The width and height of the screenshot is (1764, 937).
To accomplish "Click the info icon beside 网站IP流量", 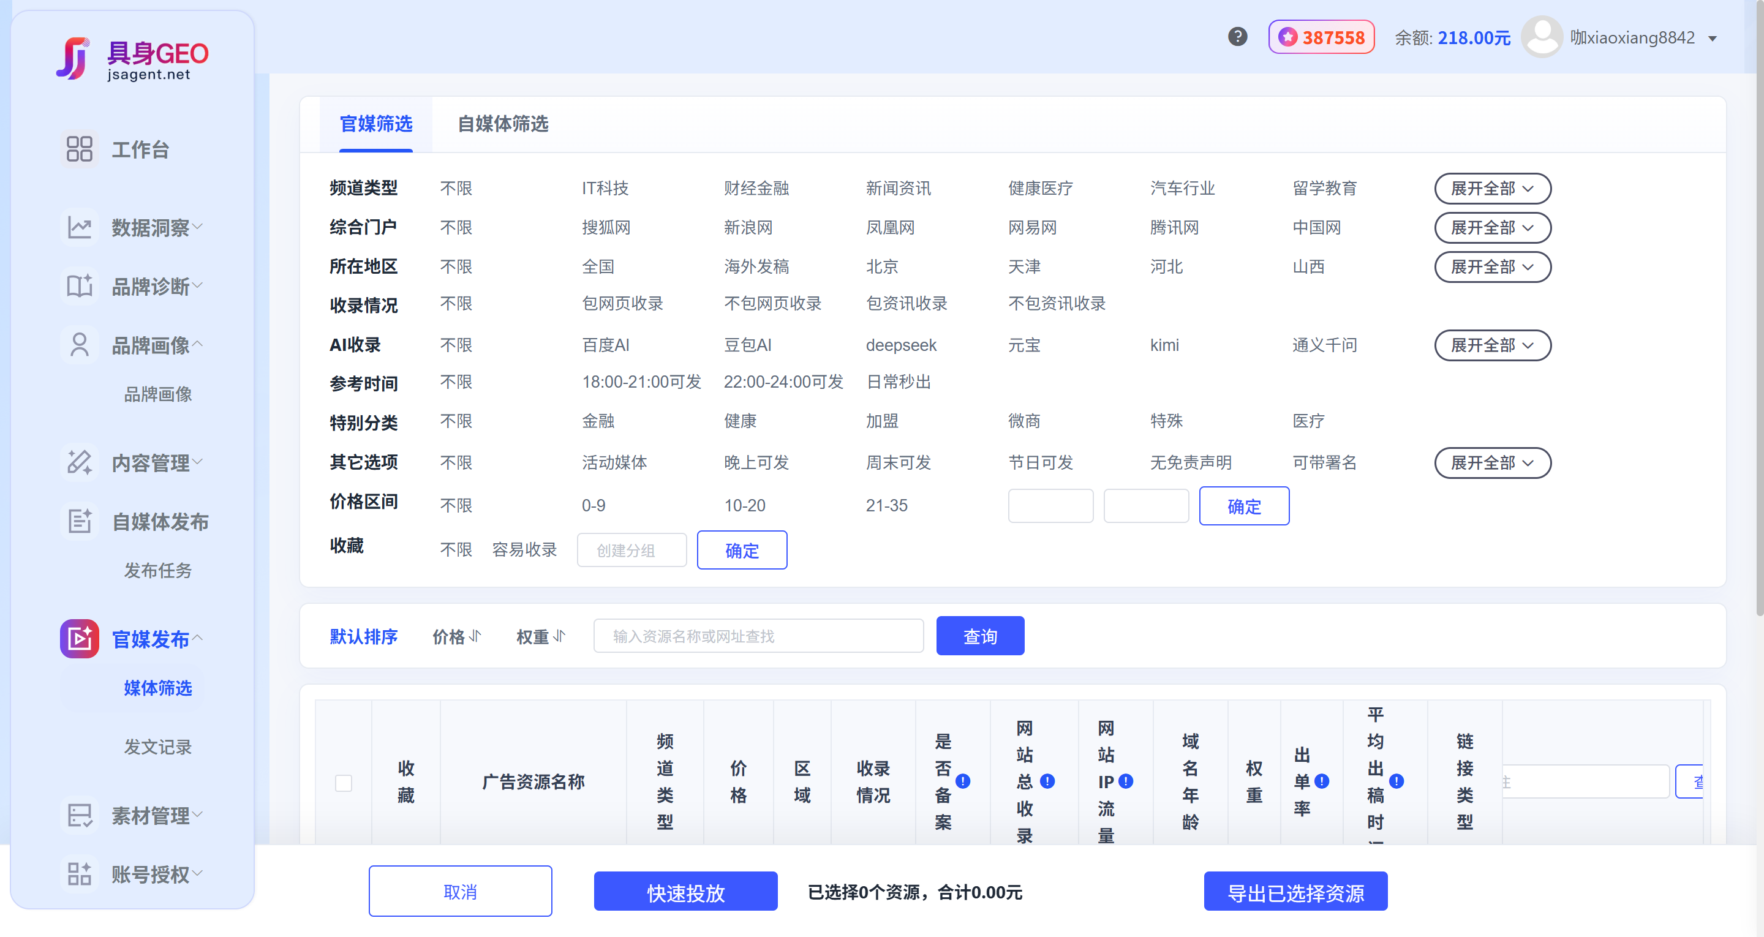I will tap(1125, 781).
